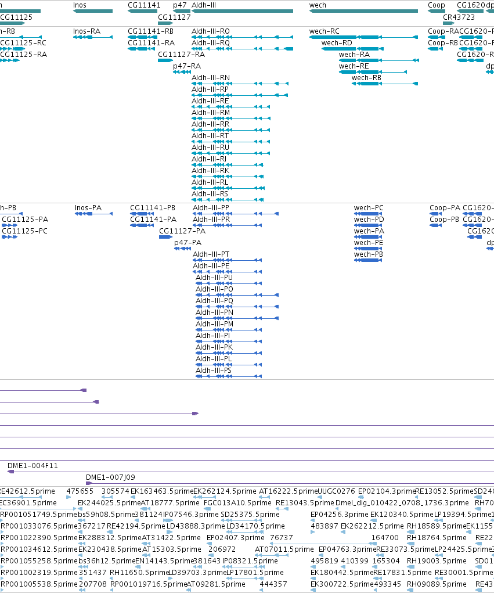Select protein Aldh-III-PO
Screen dimensions: 494x593
(214, 289)
